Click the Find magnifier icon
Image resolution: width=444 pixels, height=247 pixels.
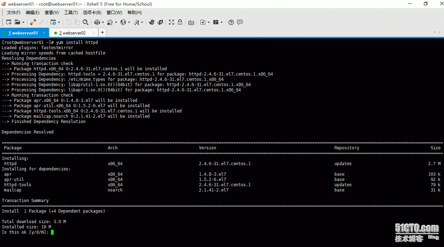(x=85, y=22)
